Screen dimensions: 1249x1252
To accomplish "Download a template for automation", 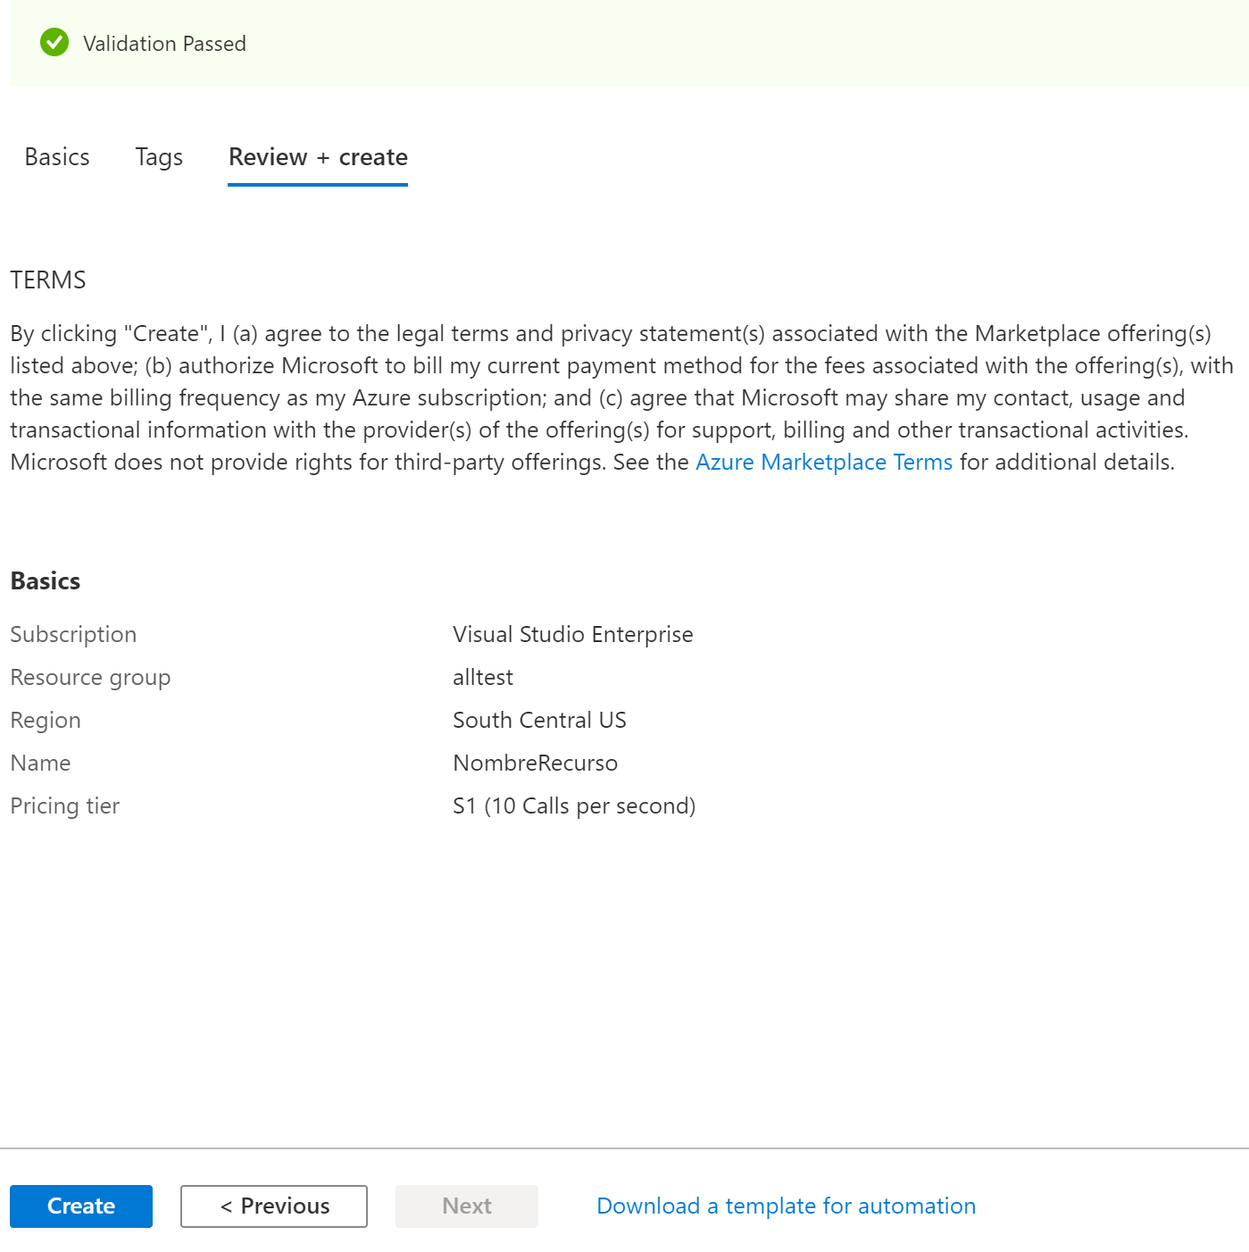I will (786, 1206).
